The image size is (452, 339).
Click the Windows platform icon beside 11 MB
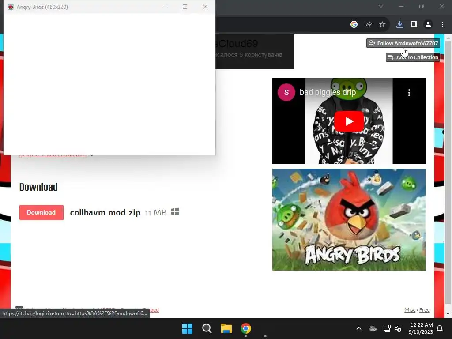pos(175,212)
